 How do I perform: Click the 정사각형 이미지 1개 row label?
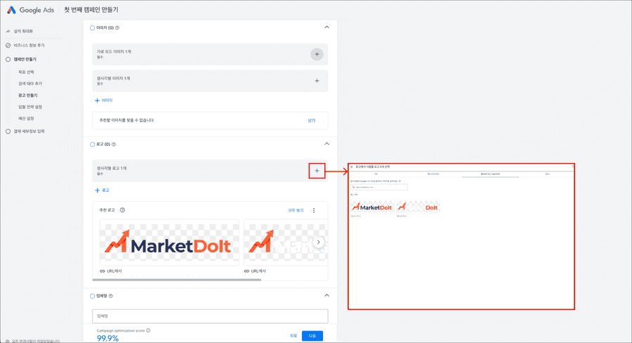113,78
